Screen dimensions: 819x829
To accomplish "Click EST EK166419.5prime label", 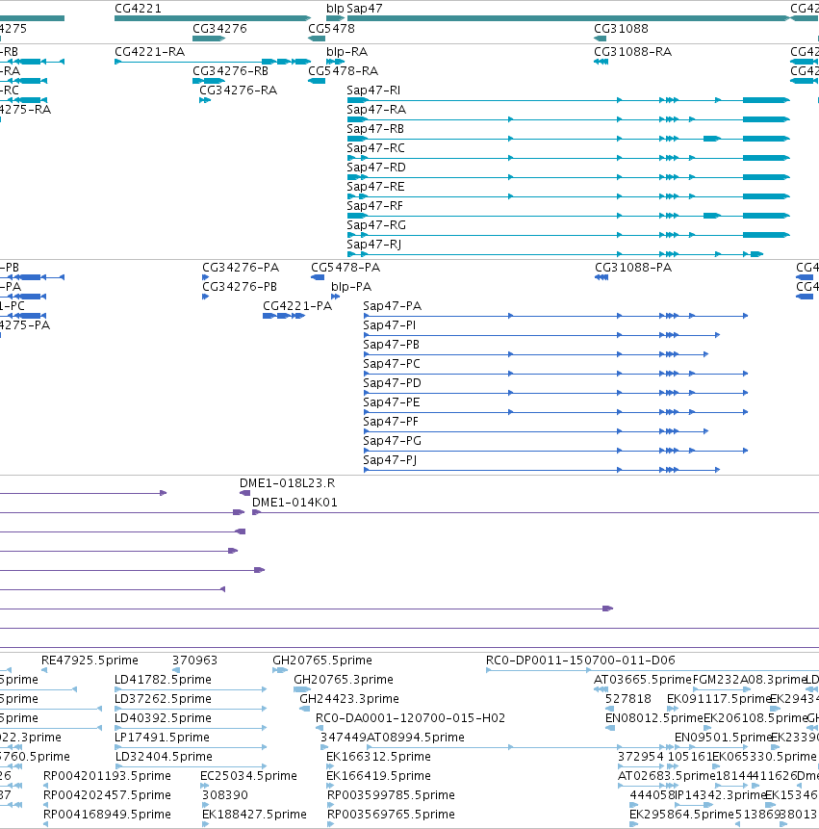I will [x=378, y=776].
